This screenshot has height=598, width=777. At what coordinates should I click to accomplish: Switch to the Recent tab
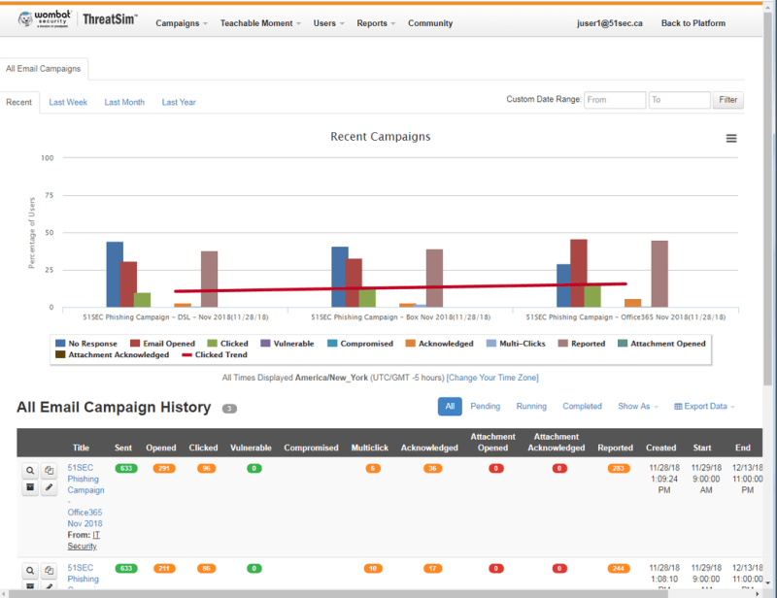18,102
